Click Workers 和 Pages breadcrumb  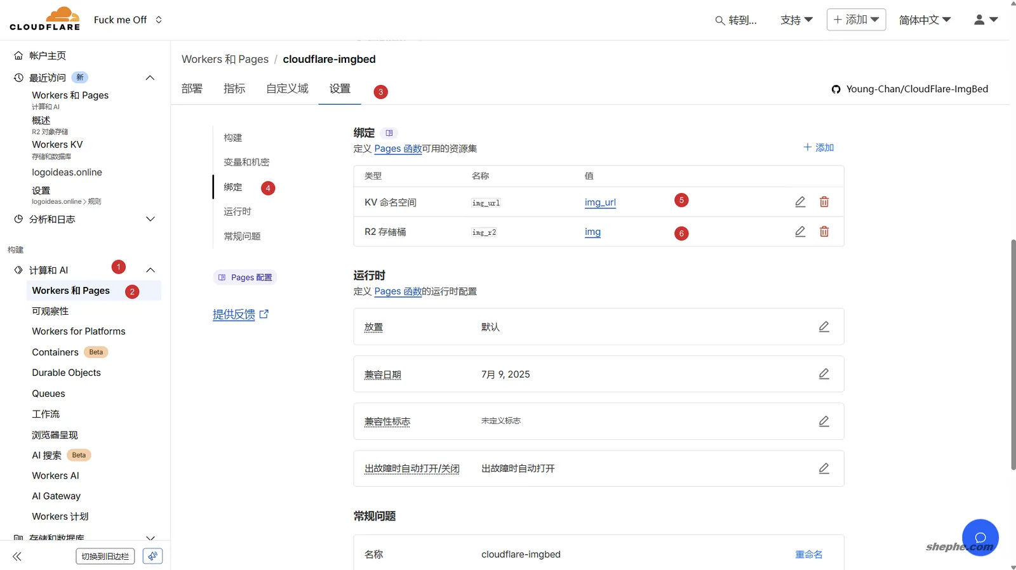[x=225, y=59]
